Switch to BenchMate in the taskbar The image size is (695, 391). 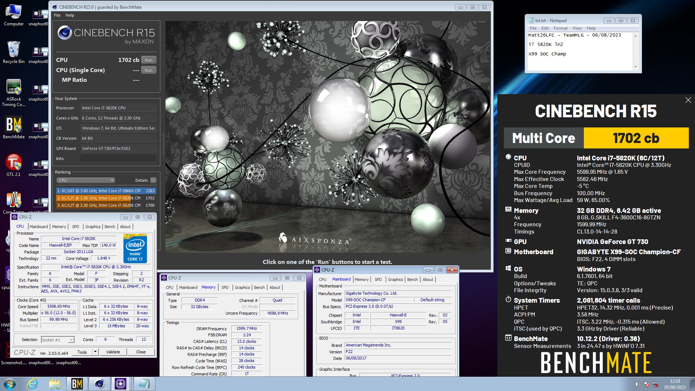click(77, 384)
